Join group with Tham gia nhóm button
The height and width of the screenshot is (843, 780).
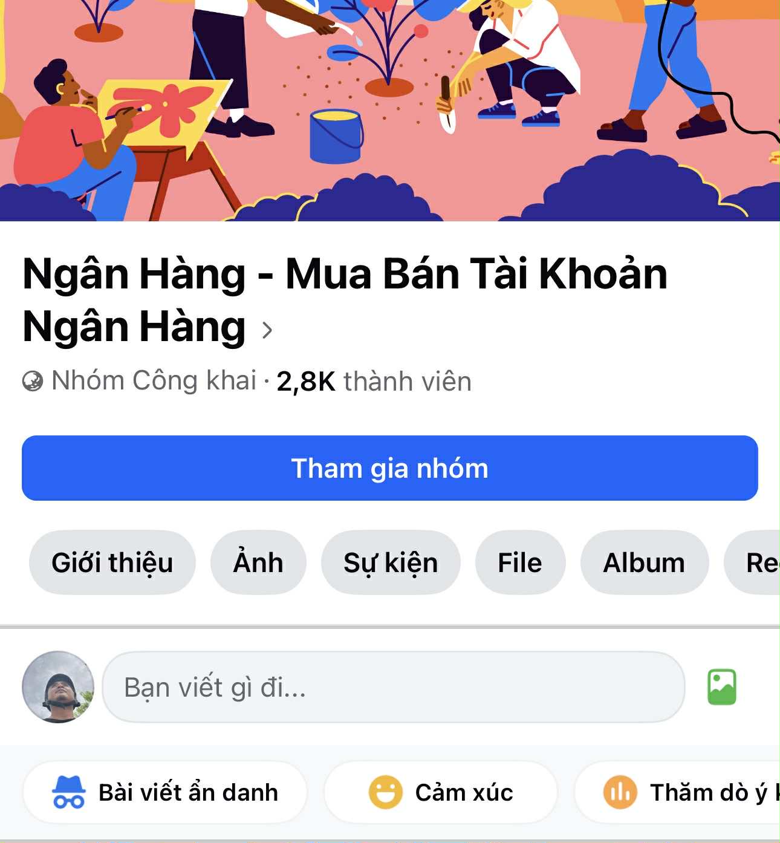[390, 468]
